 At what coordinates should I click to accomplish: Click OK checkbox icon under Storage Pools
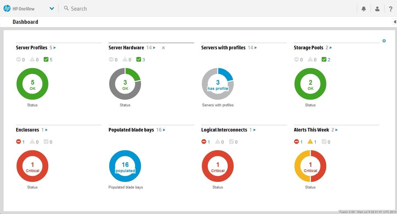click(324, 59)
